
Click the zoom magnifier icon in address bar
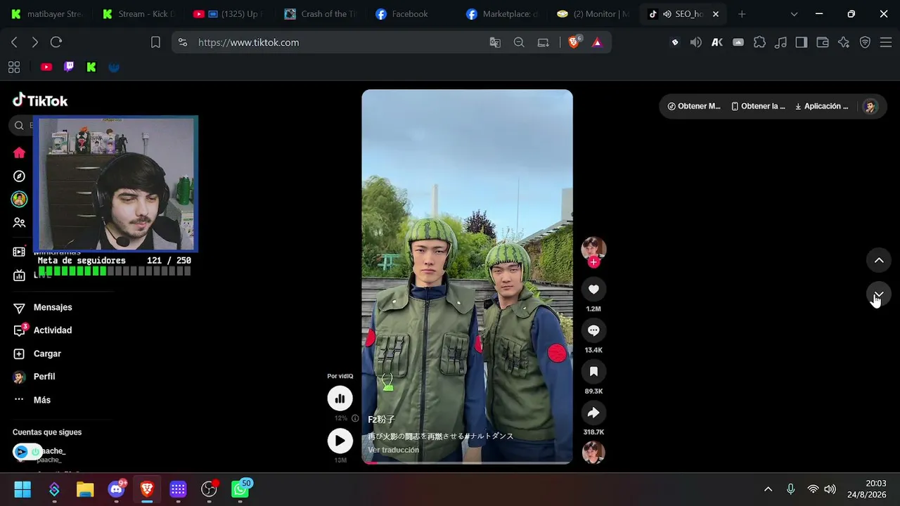[519, 42]
